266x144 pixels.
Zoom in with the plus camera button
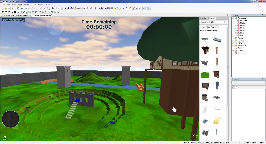tap(197, 135)
